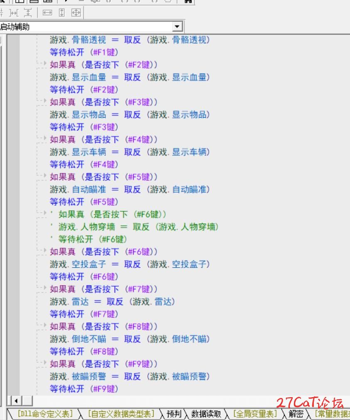Viewport: 350px width, 420px height.
Task: Select the 等待松开 (#F9键) line
Action: tap(84, 389)
